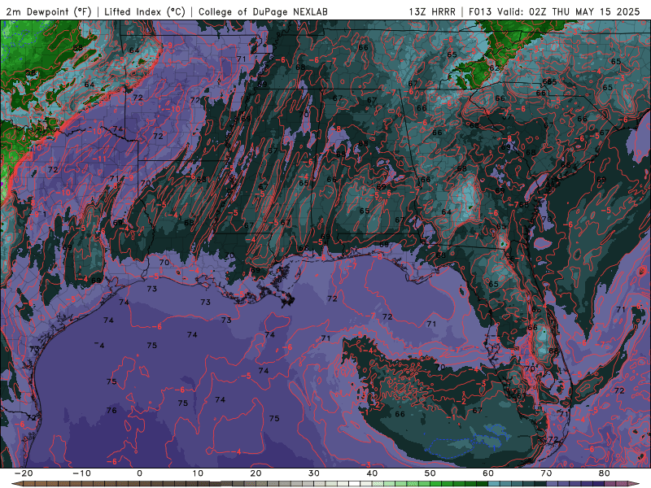651x488 pixels.
Task: Click the 62 dewpoint value on the map
Action: [494, 68]
